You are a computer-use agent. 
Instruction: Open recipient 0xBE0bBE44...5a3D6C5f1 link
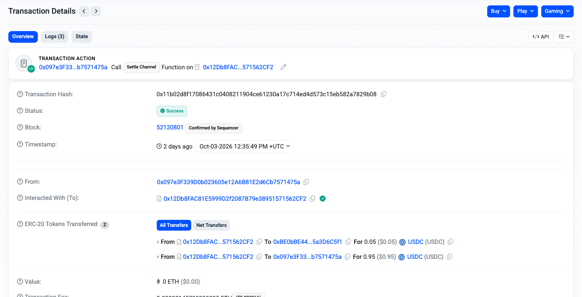coord(308,242)
